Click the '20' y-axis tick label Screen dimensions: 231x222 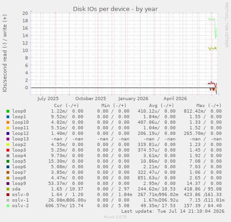click(x=25, y=13)
